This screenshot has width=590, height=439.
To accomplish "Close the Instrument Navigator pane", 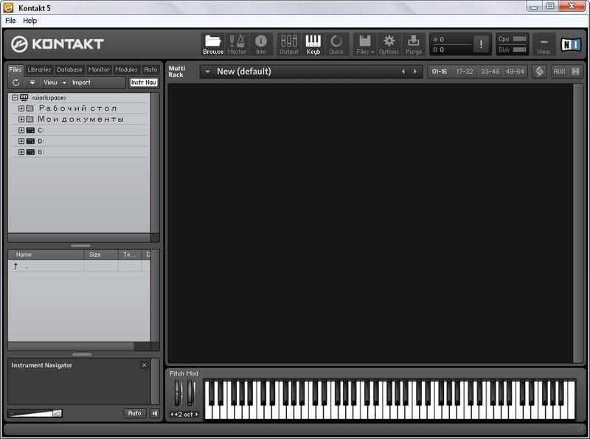I will pos(144,365).
